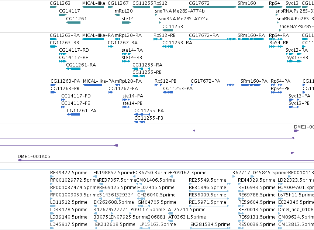Click the CG11255 gene label

[143, 3]
